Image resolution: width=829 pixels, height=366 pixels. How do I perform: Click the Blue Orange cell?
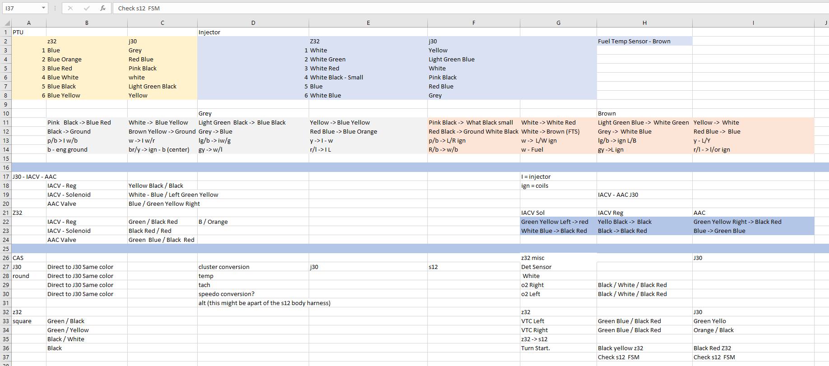click(x=87, y=59)
